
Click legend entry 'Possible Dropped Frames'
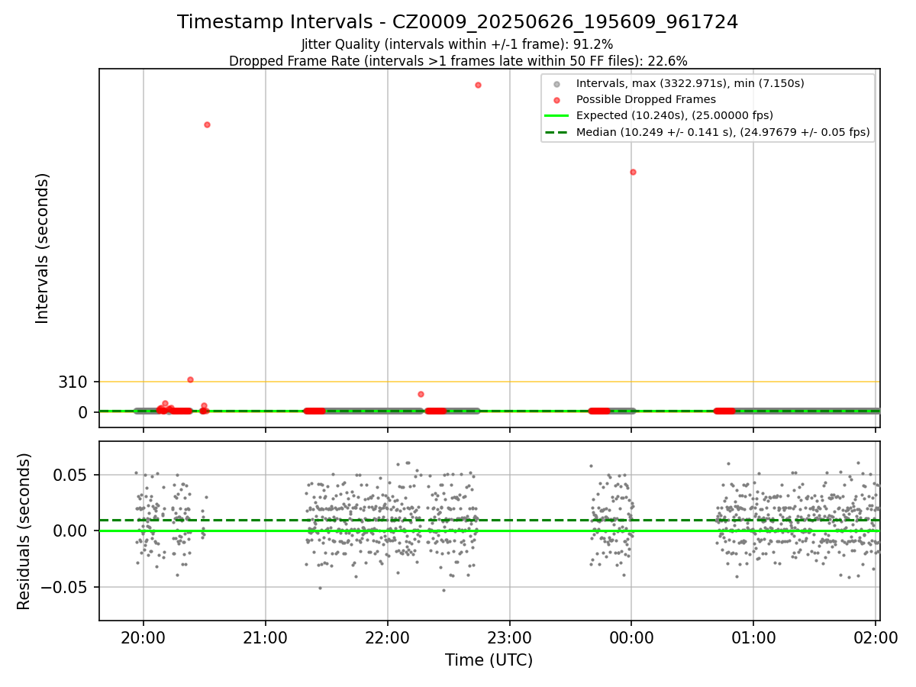(646, 99)
